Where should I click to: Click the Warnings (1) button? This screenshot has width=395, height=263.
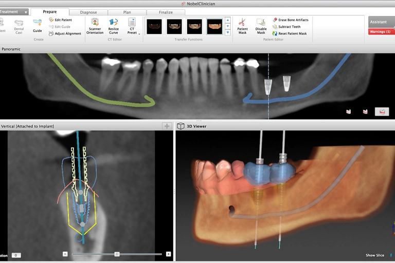tap(381, 32)
